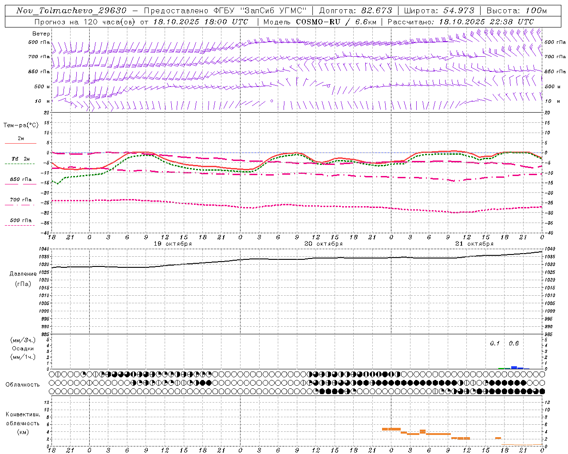Select the Осадки precipitation label
The image size is (568, 454).
pos(23,348)
